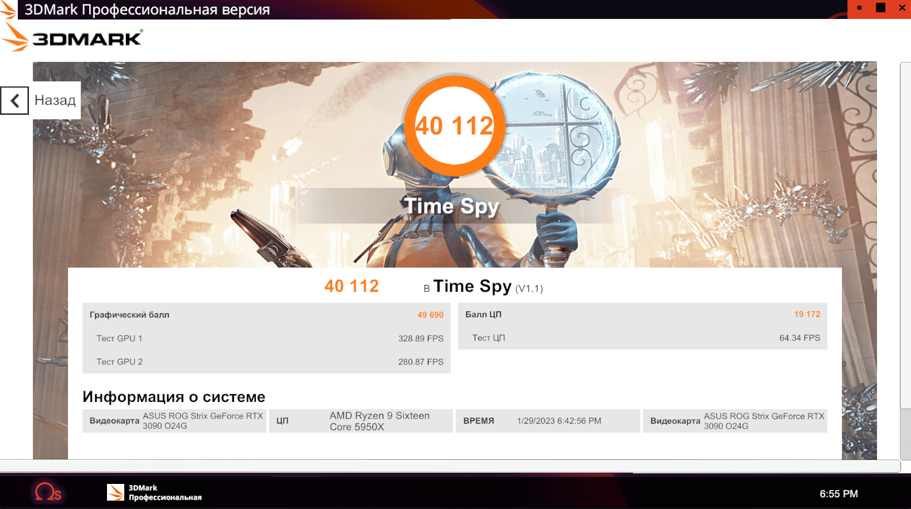Maximize the 3DMark window

tap(881, 8)
